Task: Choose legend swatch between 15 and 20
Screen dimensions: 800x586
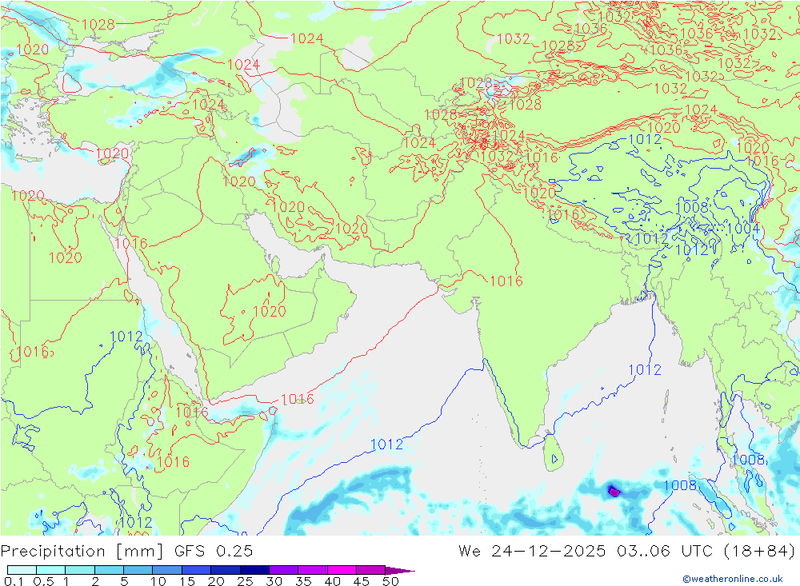Action: 196,570
